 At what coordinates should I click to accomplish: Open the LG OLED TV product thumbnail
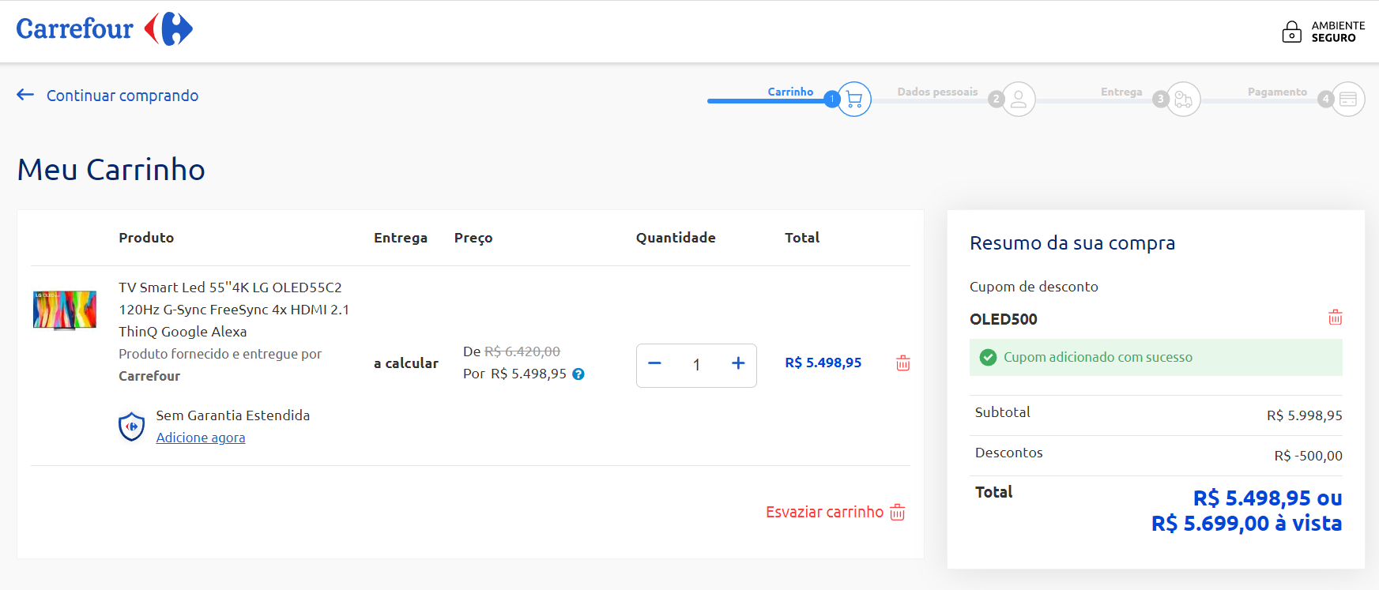pos(65,310)
